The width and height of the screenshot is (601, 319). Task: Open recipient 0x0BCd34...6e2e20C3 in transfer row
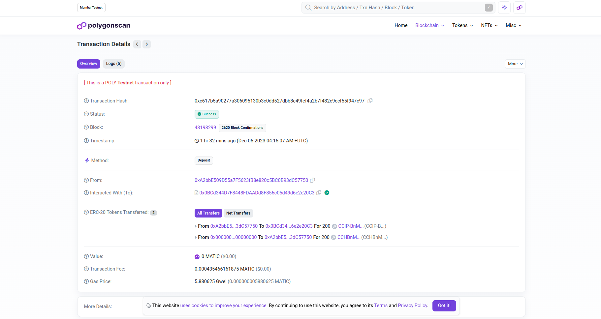coord(289,226)
